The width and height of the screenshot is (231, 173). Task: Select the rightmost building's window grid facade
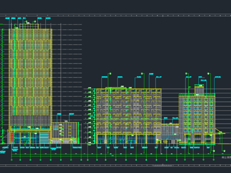pyautogui.click(x=197, y=119)
